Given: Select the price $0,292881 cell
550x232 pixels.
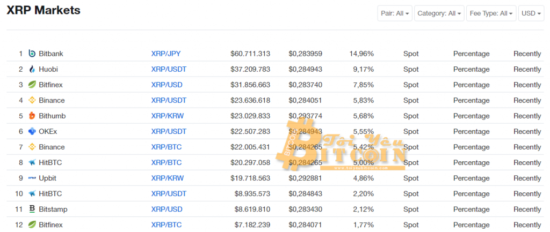Looking at the screenshot, I should coord(306,178).
